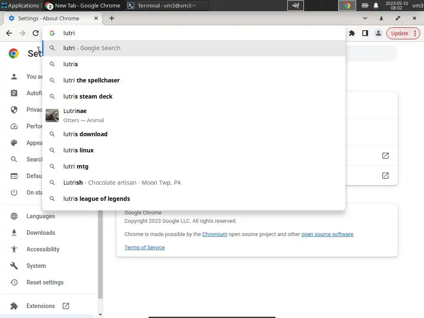Click the upper external-link icon in About card
The height and width of the screenshot is (318, 424).
pos(385,156)
